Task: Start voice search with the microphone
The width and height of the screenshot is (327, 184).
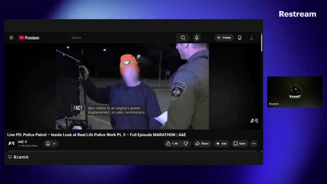Action: (197, 38)
